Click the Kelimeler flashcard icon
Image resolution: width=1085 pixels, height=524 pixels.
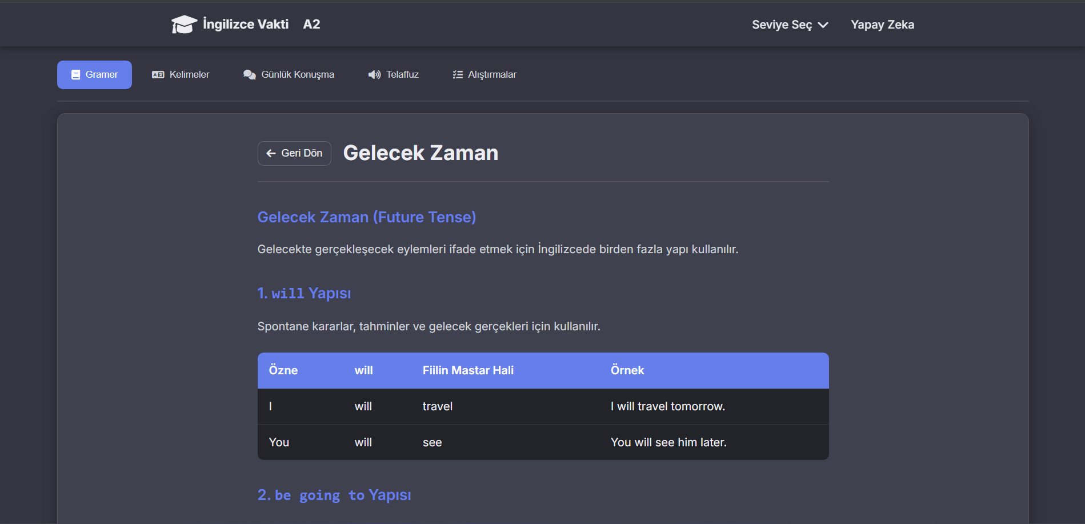158,75
